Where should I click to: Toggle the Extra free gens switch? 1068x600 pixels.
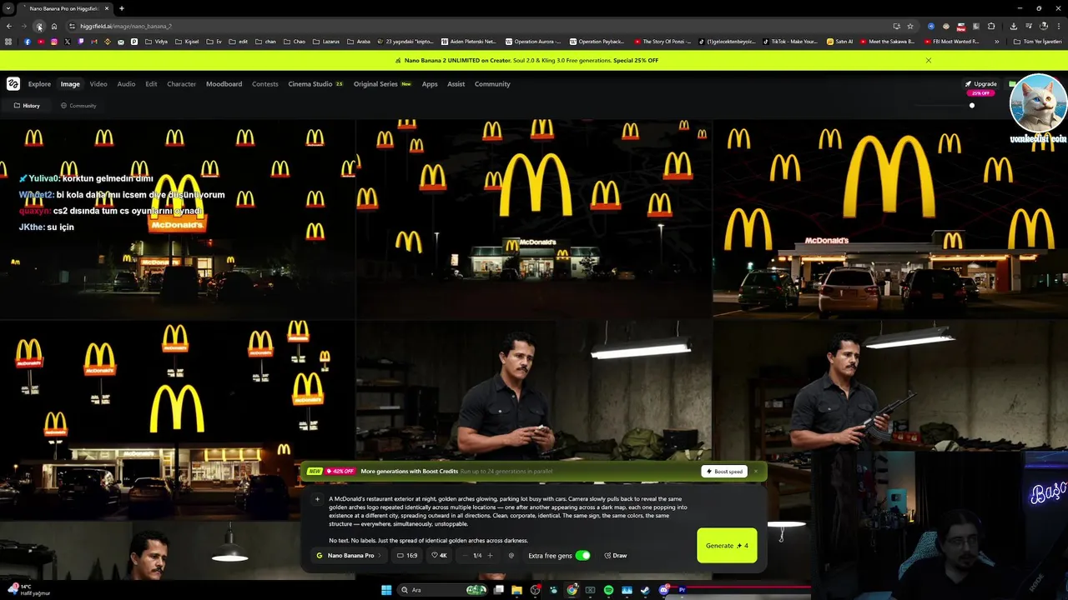(x=582, y=556)
